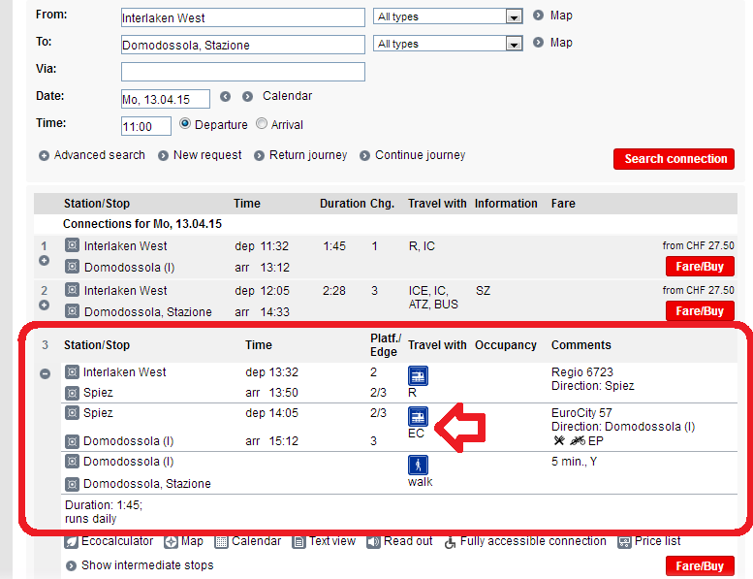Click Fare/Buy for connection 3
This screenshot has width=753, height=579.
coord(700,566)
